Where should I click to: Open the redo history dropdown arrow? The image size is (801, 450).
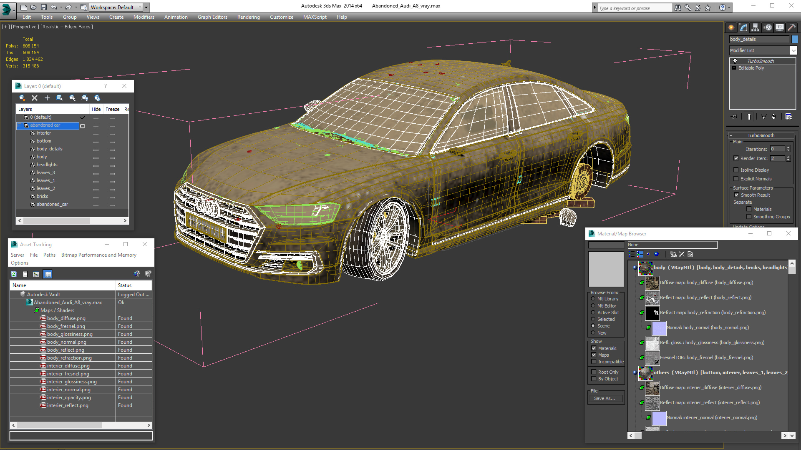pyautogui.click(x=76, y=7)
